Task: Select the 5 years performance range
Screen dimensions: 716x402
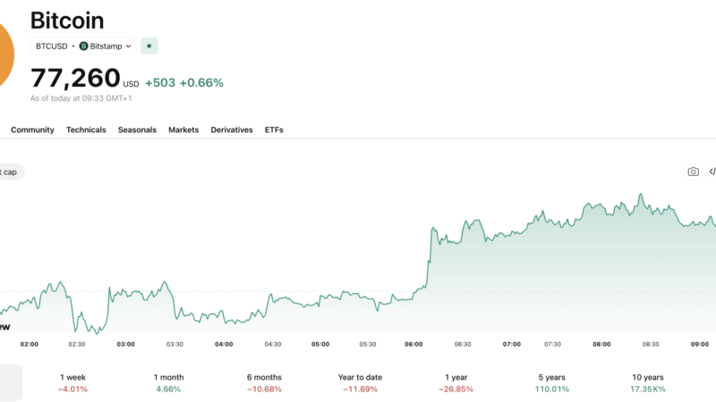Action: point(551,383)
